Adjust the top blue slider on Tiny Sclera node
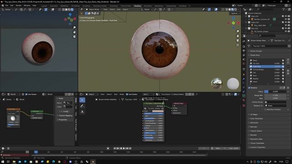 click(154, 113)
